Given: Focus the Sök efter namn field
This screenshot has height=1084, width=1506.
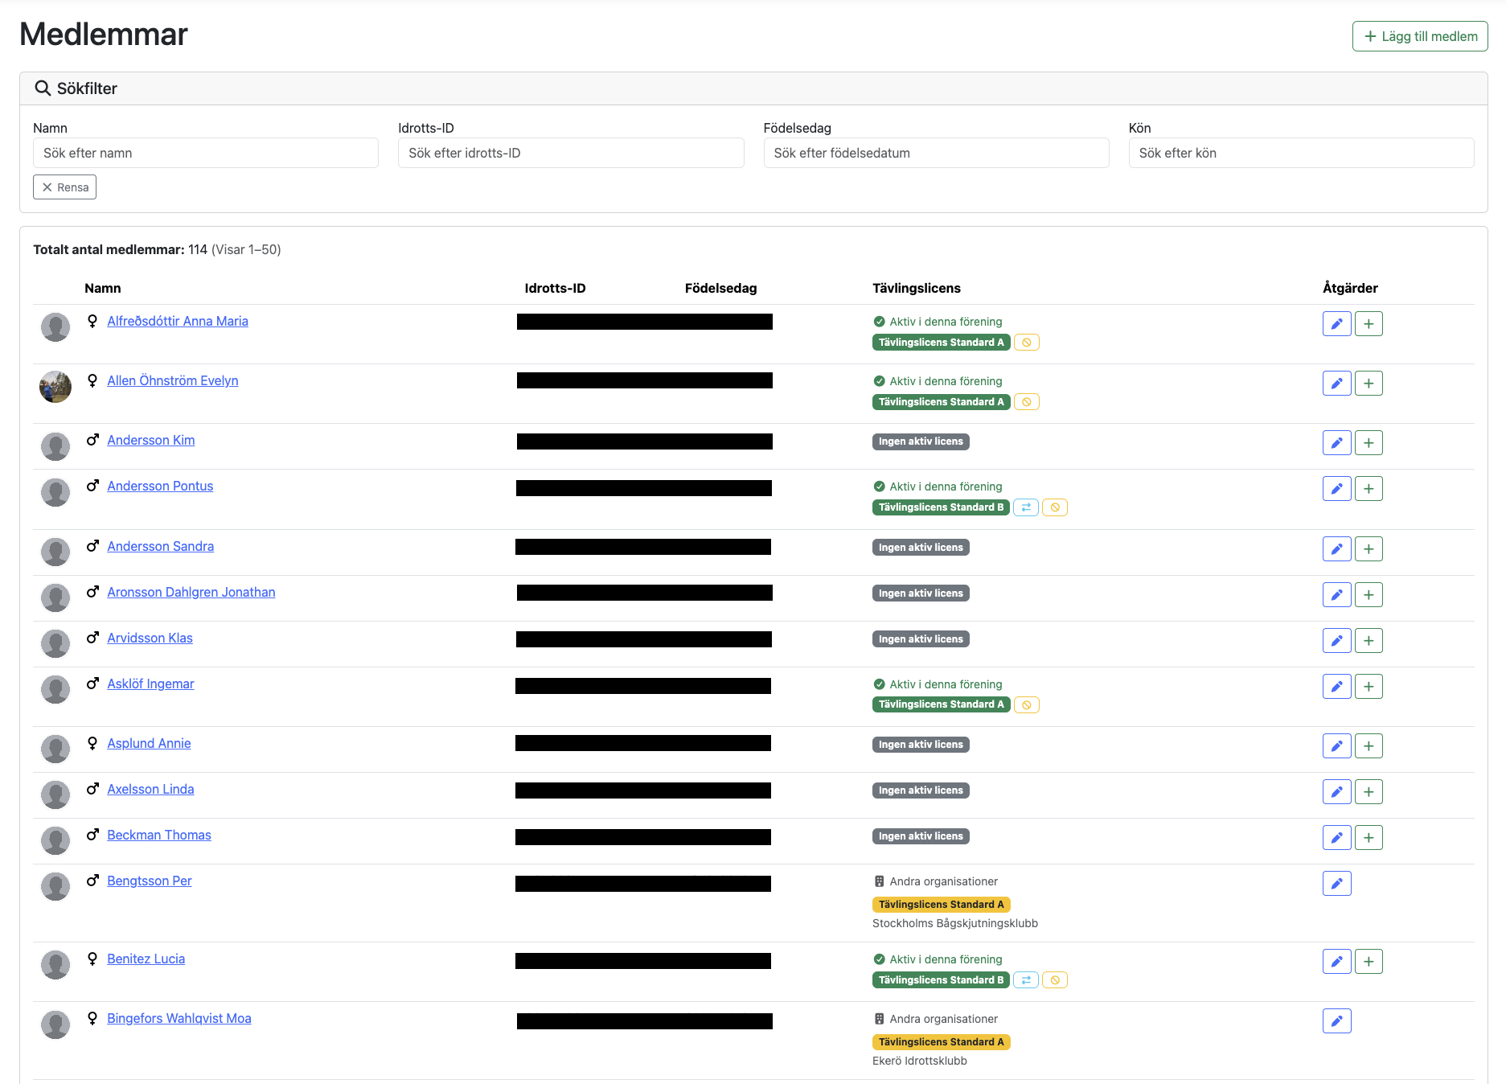Looking at the screenshot, I should (205, 153).
